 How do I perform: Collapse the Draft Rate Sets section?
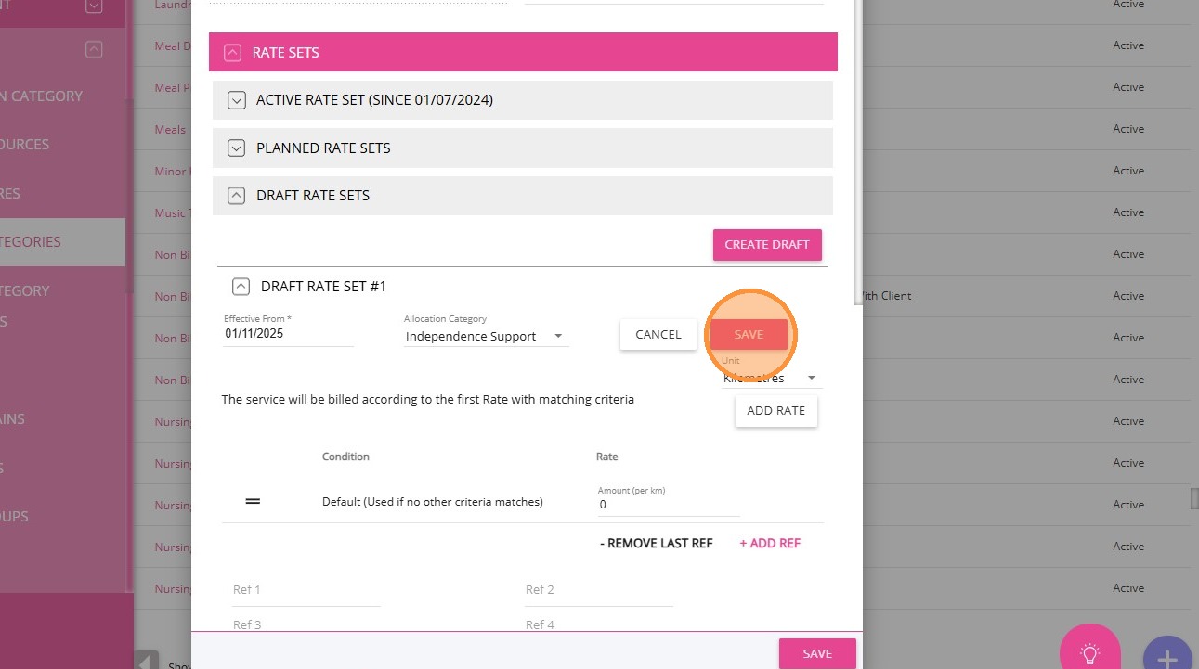[236, 196]
